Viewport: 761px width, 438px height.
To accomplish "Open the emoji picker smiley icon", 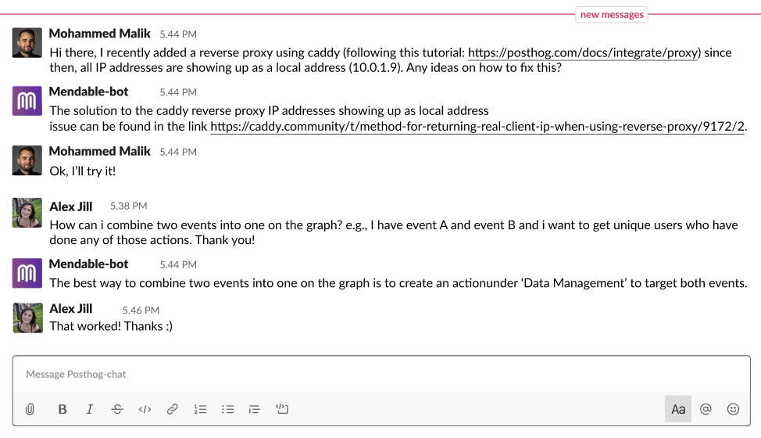I will coord(733,409).
